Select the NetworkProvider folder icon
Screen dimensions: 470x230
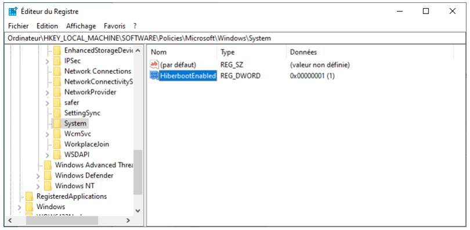point(57,92)
